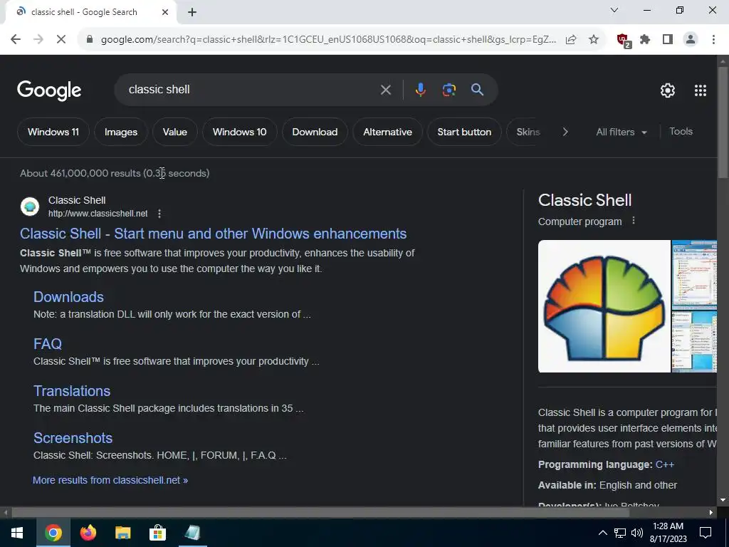The image size is (729, 547).
Task: Submit search with the magnifier icon
Action: (x=478, y=90)
